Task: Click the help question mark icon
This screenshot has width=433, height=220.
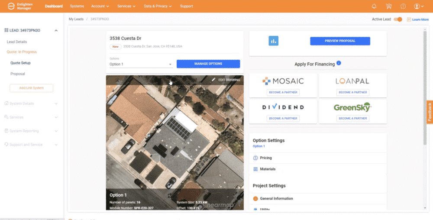Action: [403, 6]
